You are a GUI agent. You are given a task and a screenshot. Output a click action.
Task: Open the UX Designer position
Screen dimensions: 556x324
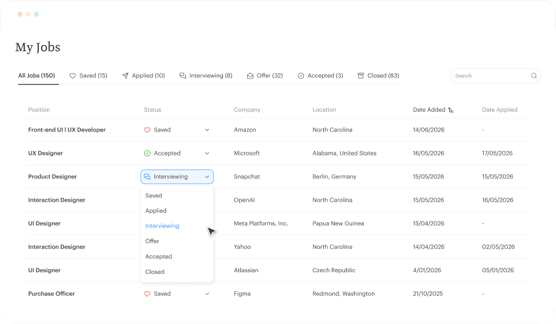tap(45, 153)
